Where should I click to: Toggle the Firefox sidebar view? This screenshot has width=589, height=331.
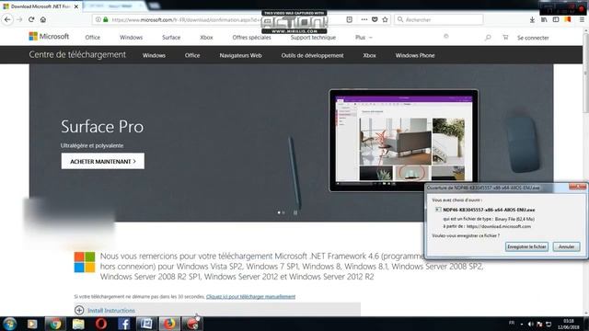click(x=556, y=19)
